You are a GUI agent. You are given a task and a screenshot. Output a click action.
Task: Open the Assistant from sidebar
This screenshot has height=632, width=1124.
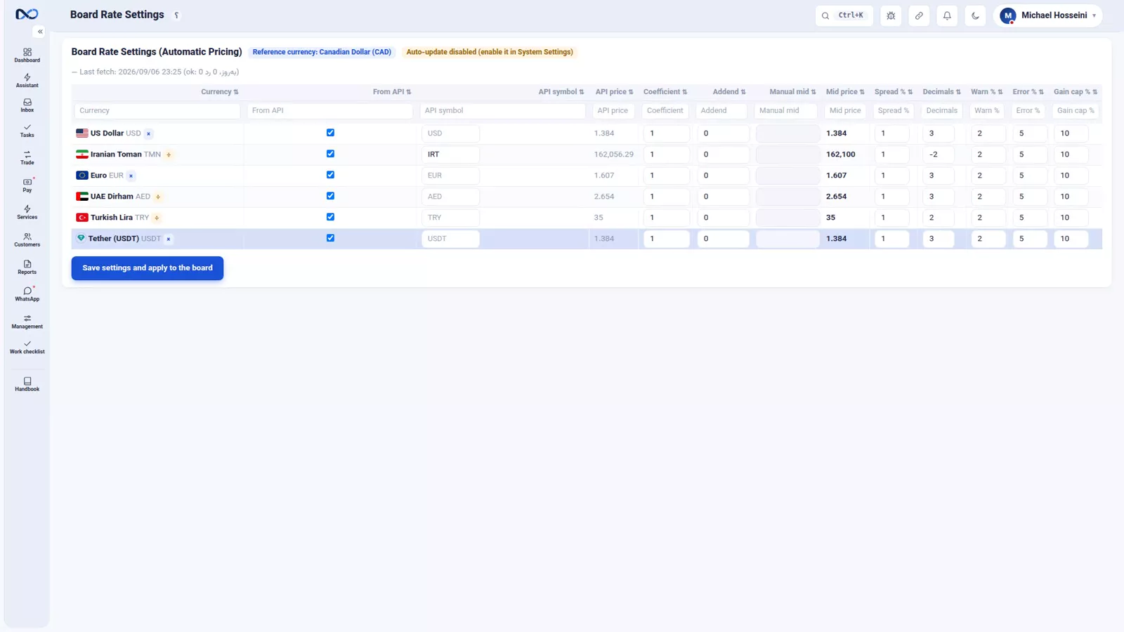click(27, 81)
